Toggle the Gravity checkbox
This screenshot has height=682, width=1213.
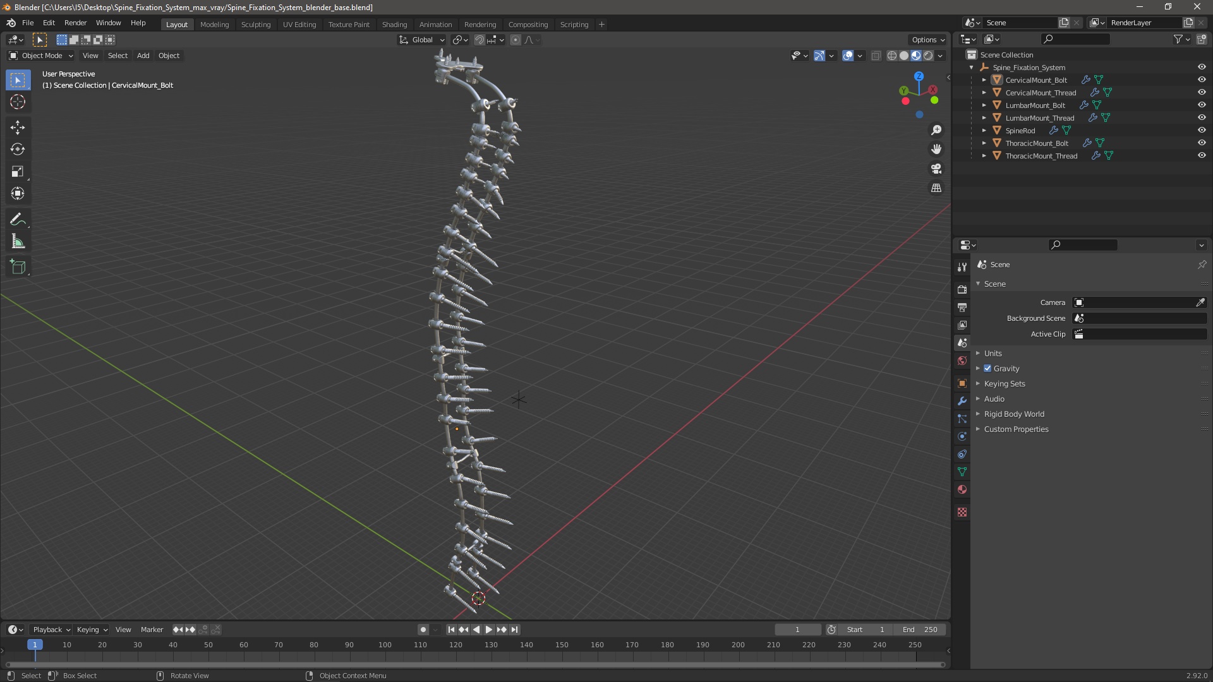coord(987,368)
